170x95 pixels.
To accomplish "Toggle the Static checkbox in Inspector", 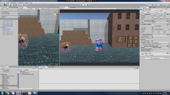I will (x=164, y=9).
